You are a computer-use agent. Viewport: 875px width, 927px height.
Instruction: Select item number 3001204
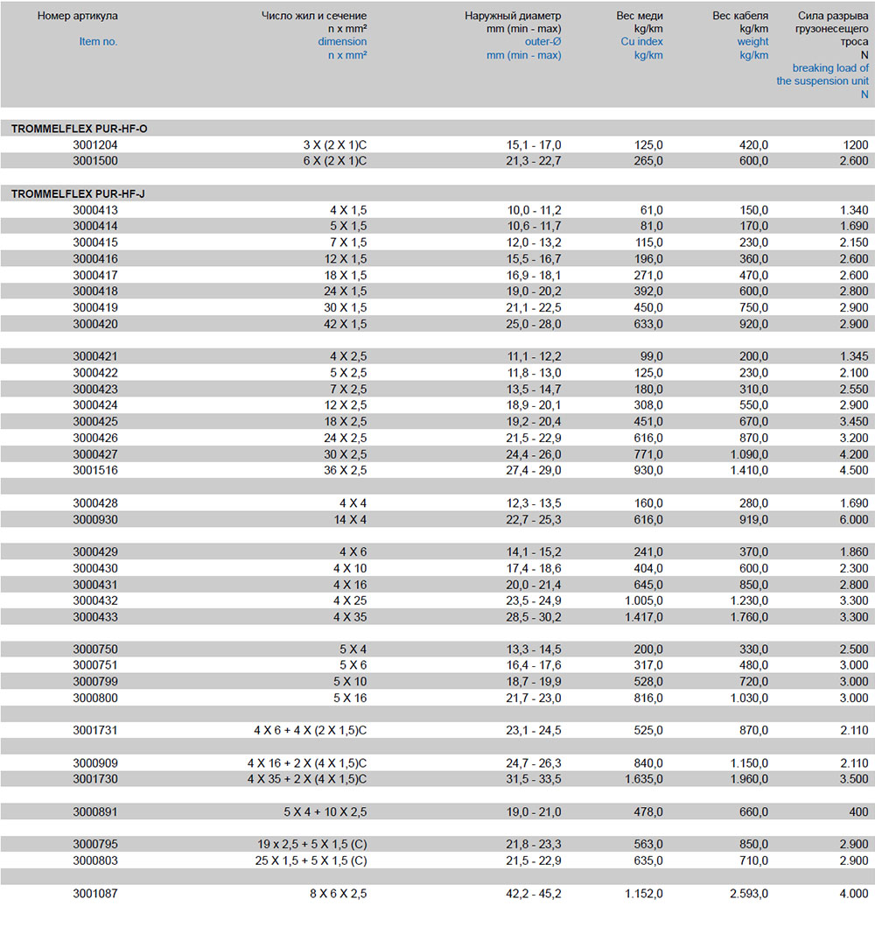pos(95,144)
